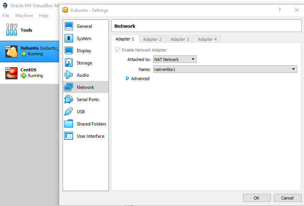304x206 pixels.
Task: Click the Tools icon in VirtualBox Manager
Action: (12, 30)
